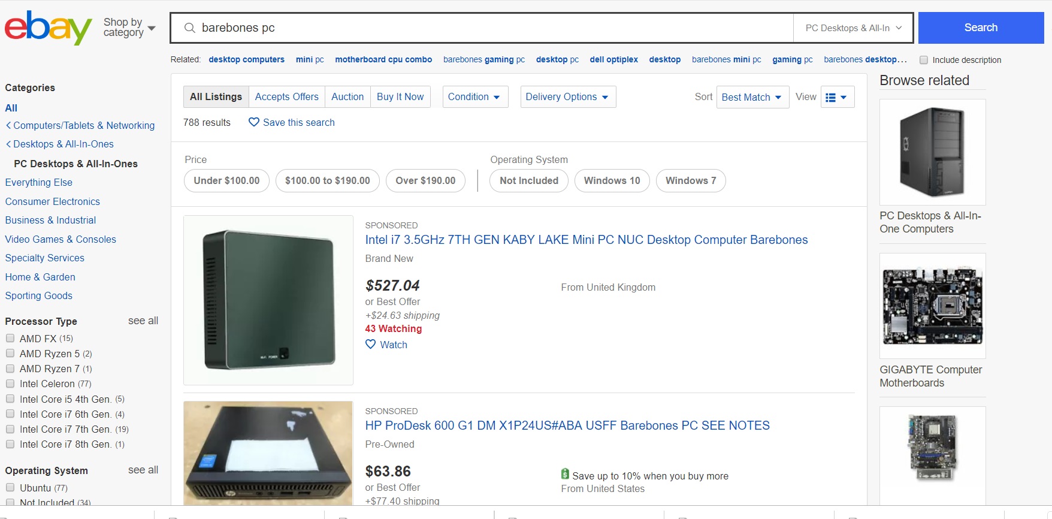Expand the Condition filter dropdown

[x=474, y=97]
